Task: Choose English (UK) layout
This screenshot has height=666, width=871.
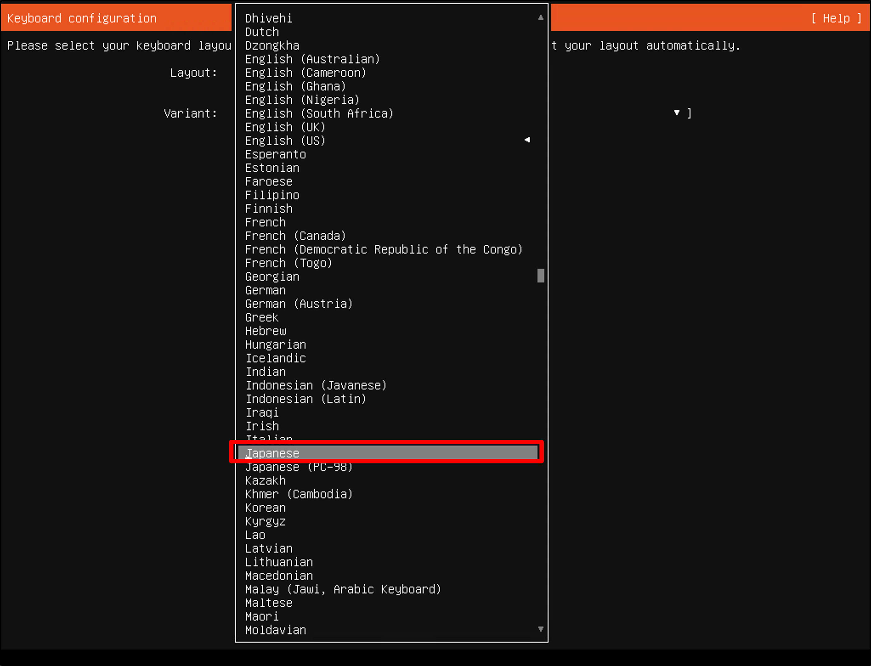Action: 285,127
